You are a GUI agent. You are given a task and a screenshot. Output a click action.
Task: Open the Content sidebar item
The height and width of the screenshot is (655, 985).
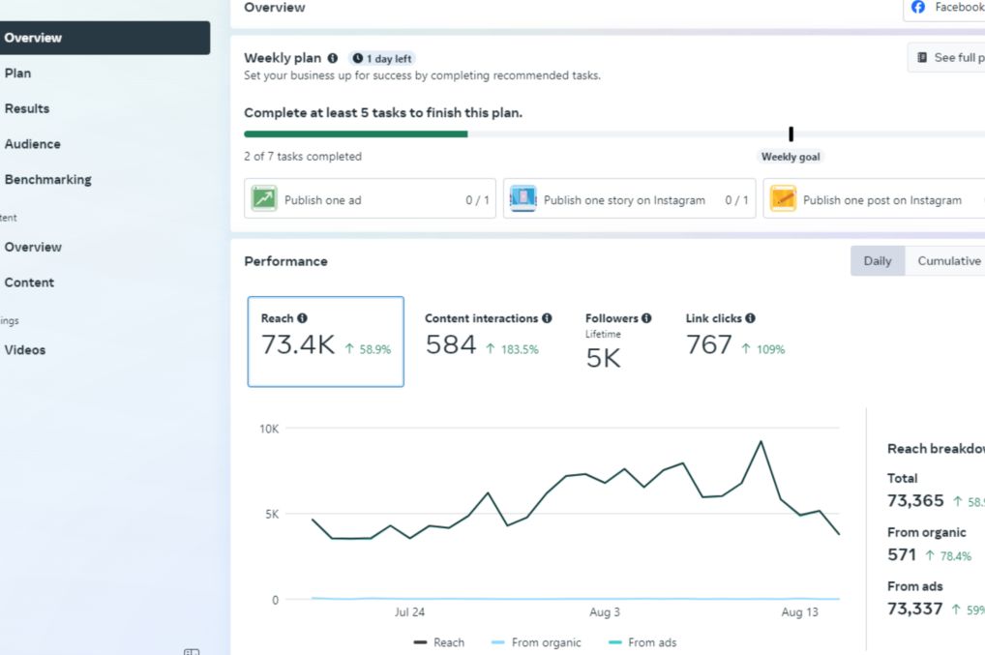click(30, 283)
